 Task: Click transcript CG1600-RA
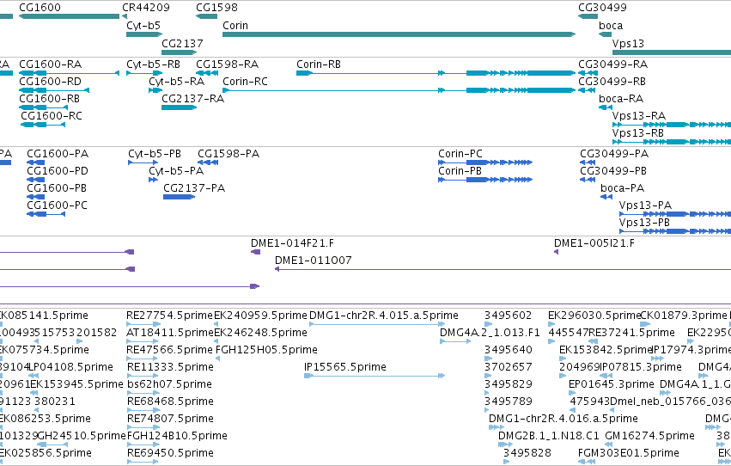click(x=69, y=73)
